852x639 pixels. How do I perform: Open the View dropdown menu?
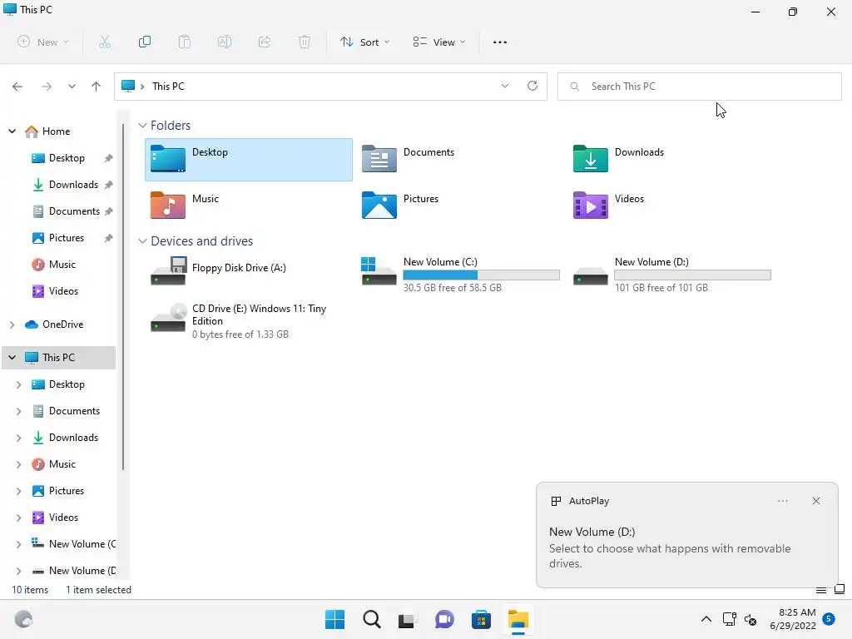coord(439,42)
